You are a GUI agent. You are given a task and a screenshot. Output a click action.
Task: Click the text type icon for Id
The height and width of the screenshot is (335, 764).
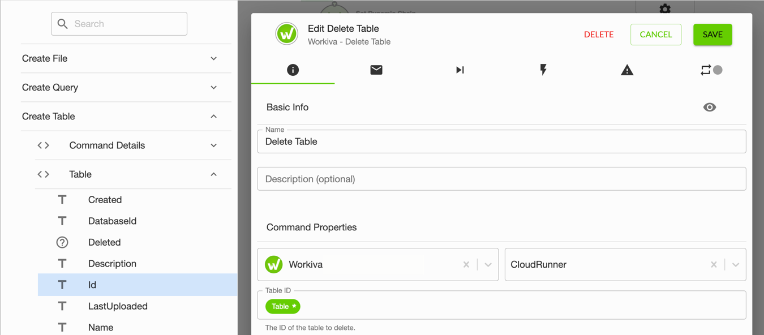coord(62,285)
